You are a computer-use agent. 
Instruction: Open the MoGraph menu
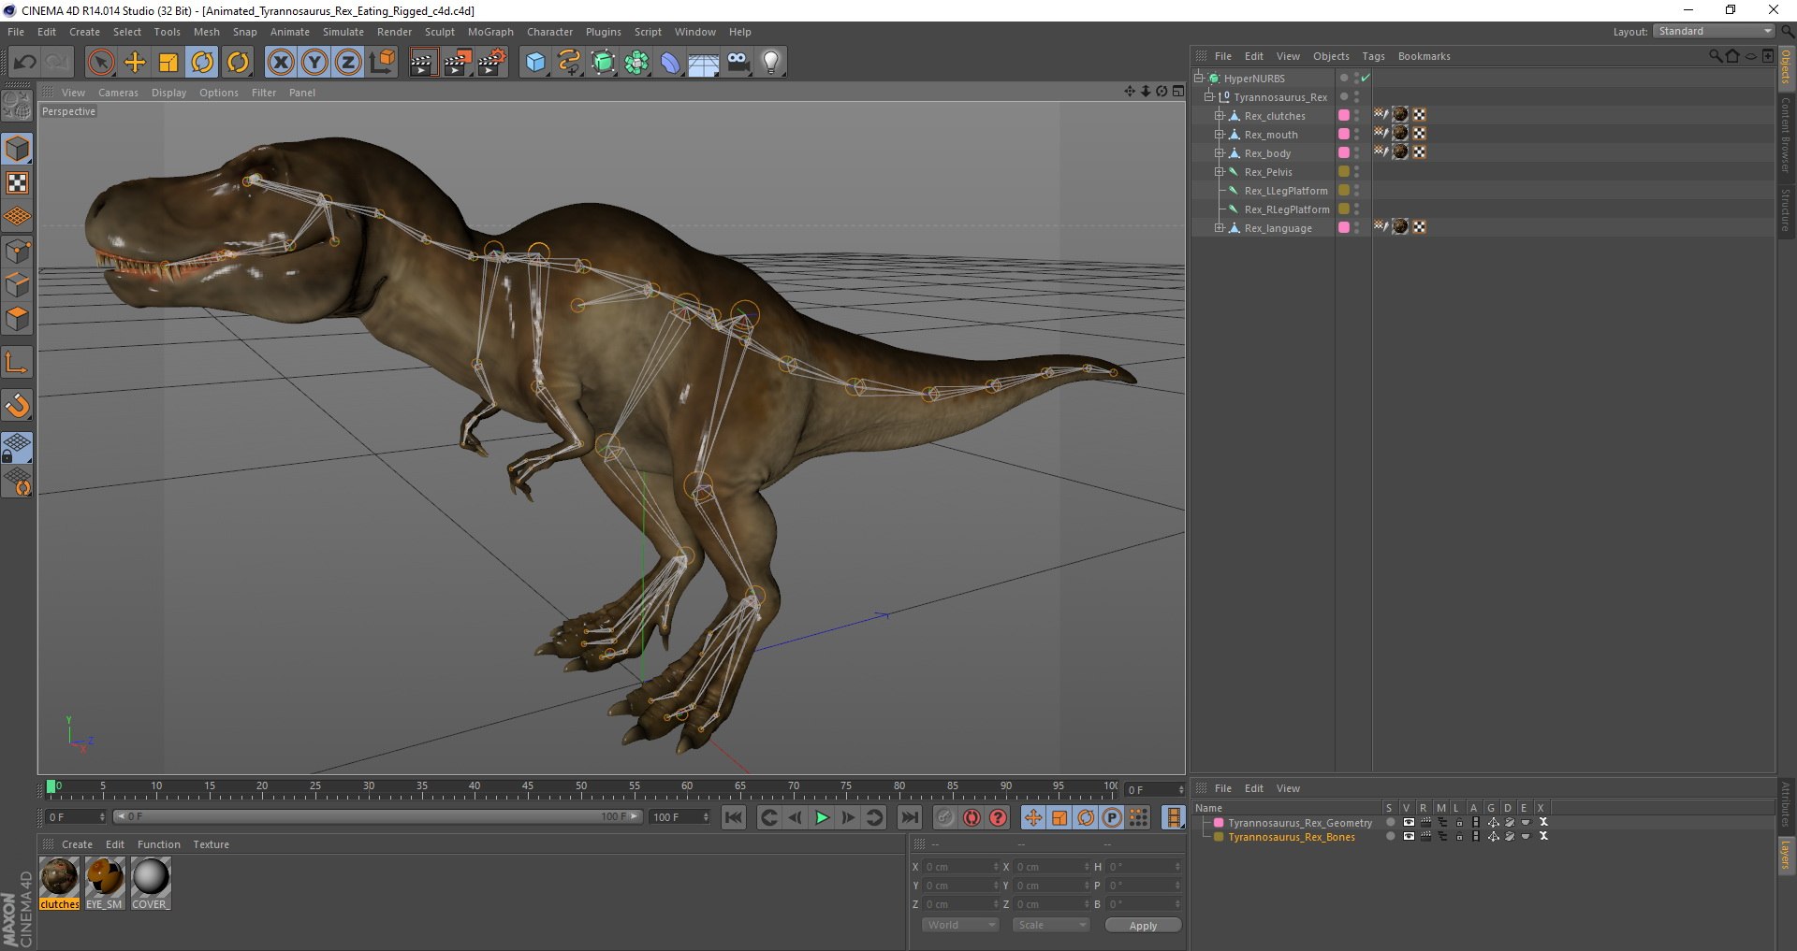[x=490, y=32]
